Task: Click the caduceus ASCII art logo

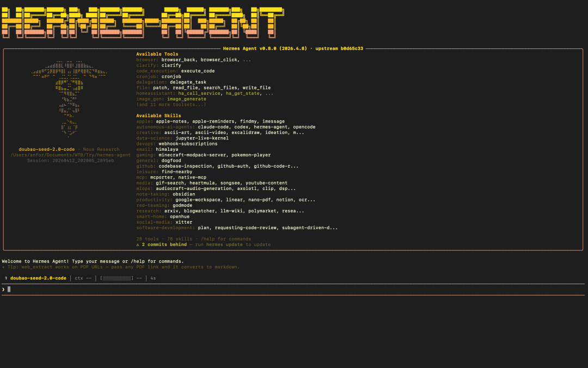Action: coord(69,99)
